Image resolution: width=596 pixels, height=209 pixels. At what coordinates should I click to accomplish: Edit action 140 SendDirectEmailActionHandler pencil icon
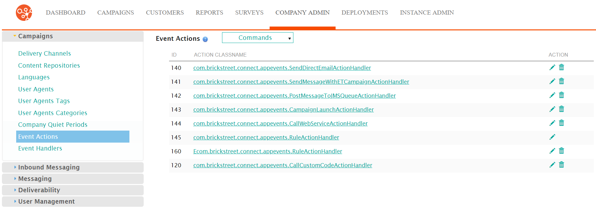click(x=552, y=67)
